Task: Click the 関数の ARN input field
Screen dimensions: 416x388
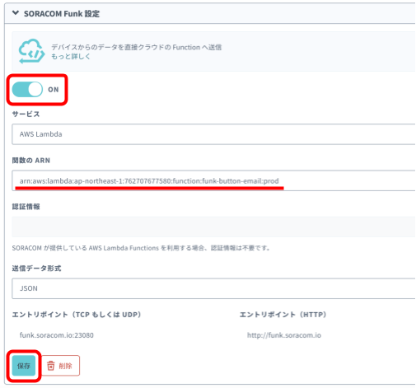Action: click(x=213, y=180)
